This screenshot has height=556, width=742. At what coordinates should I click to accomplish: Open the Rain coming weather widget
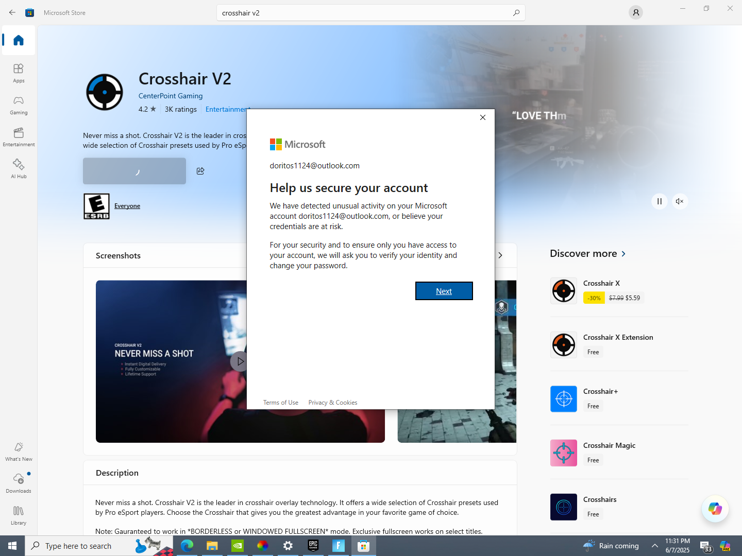pyautogui.click(x=611, y=546)
